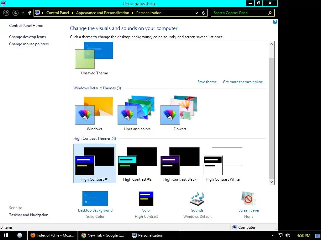
Task: Click Windows Default Themes (3) heading
Action: coord(97,88)
